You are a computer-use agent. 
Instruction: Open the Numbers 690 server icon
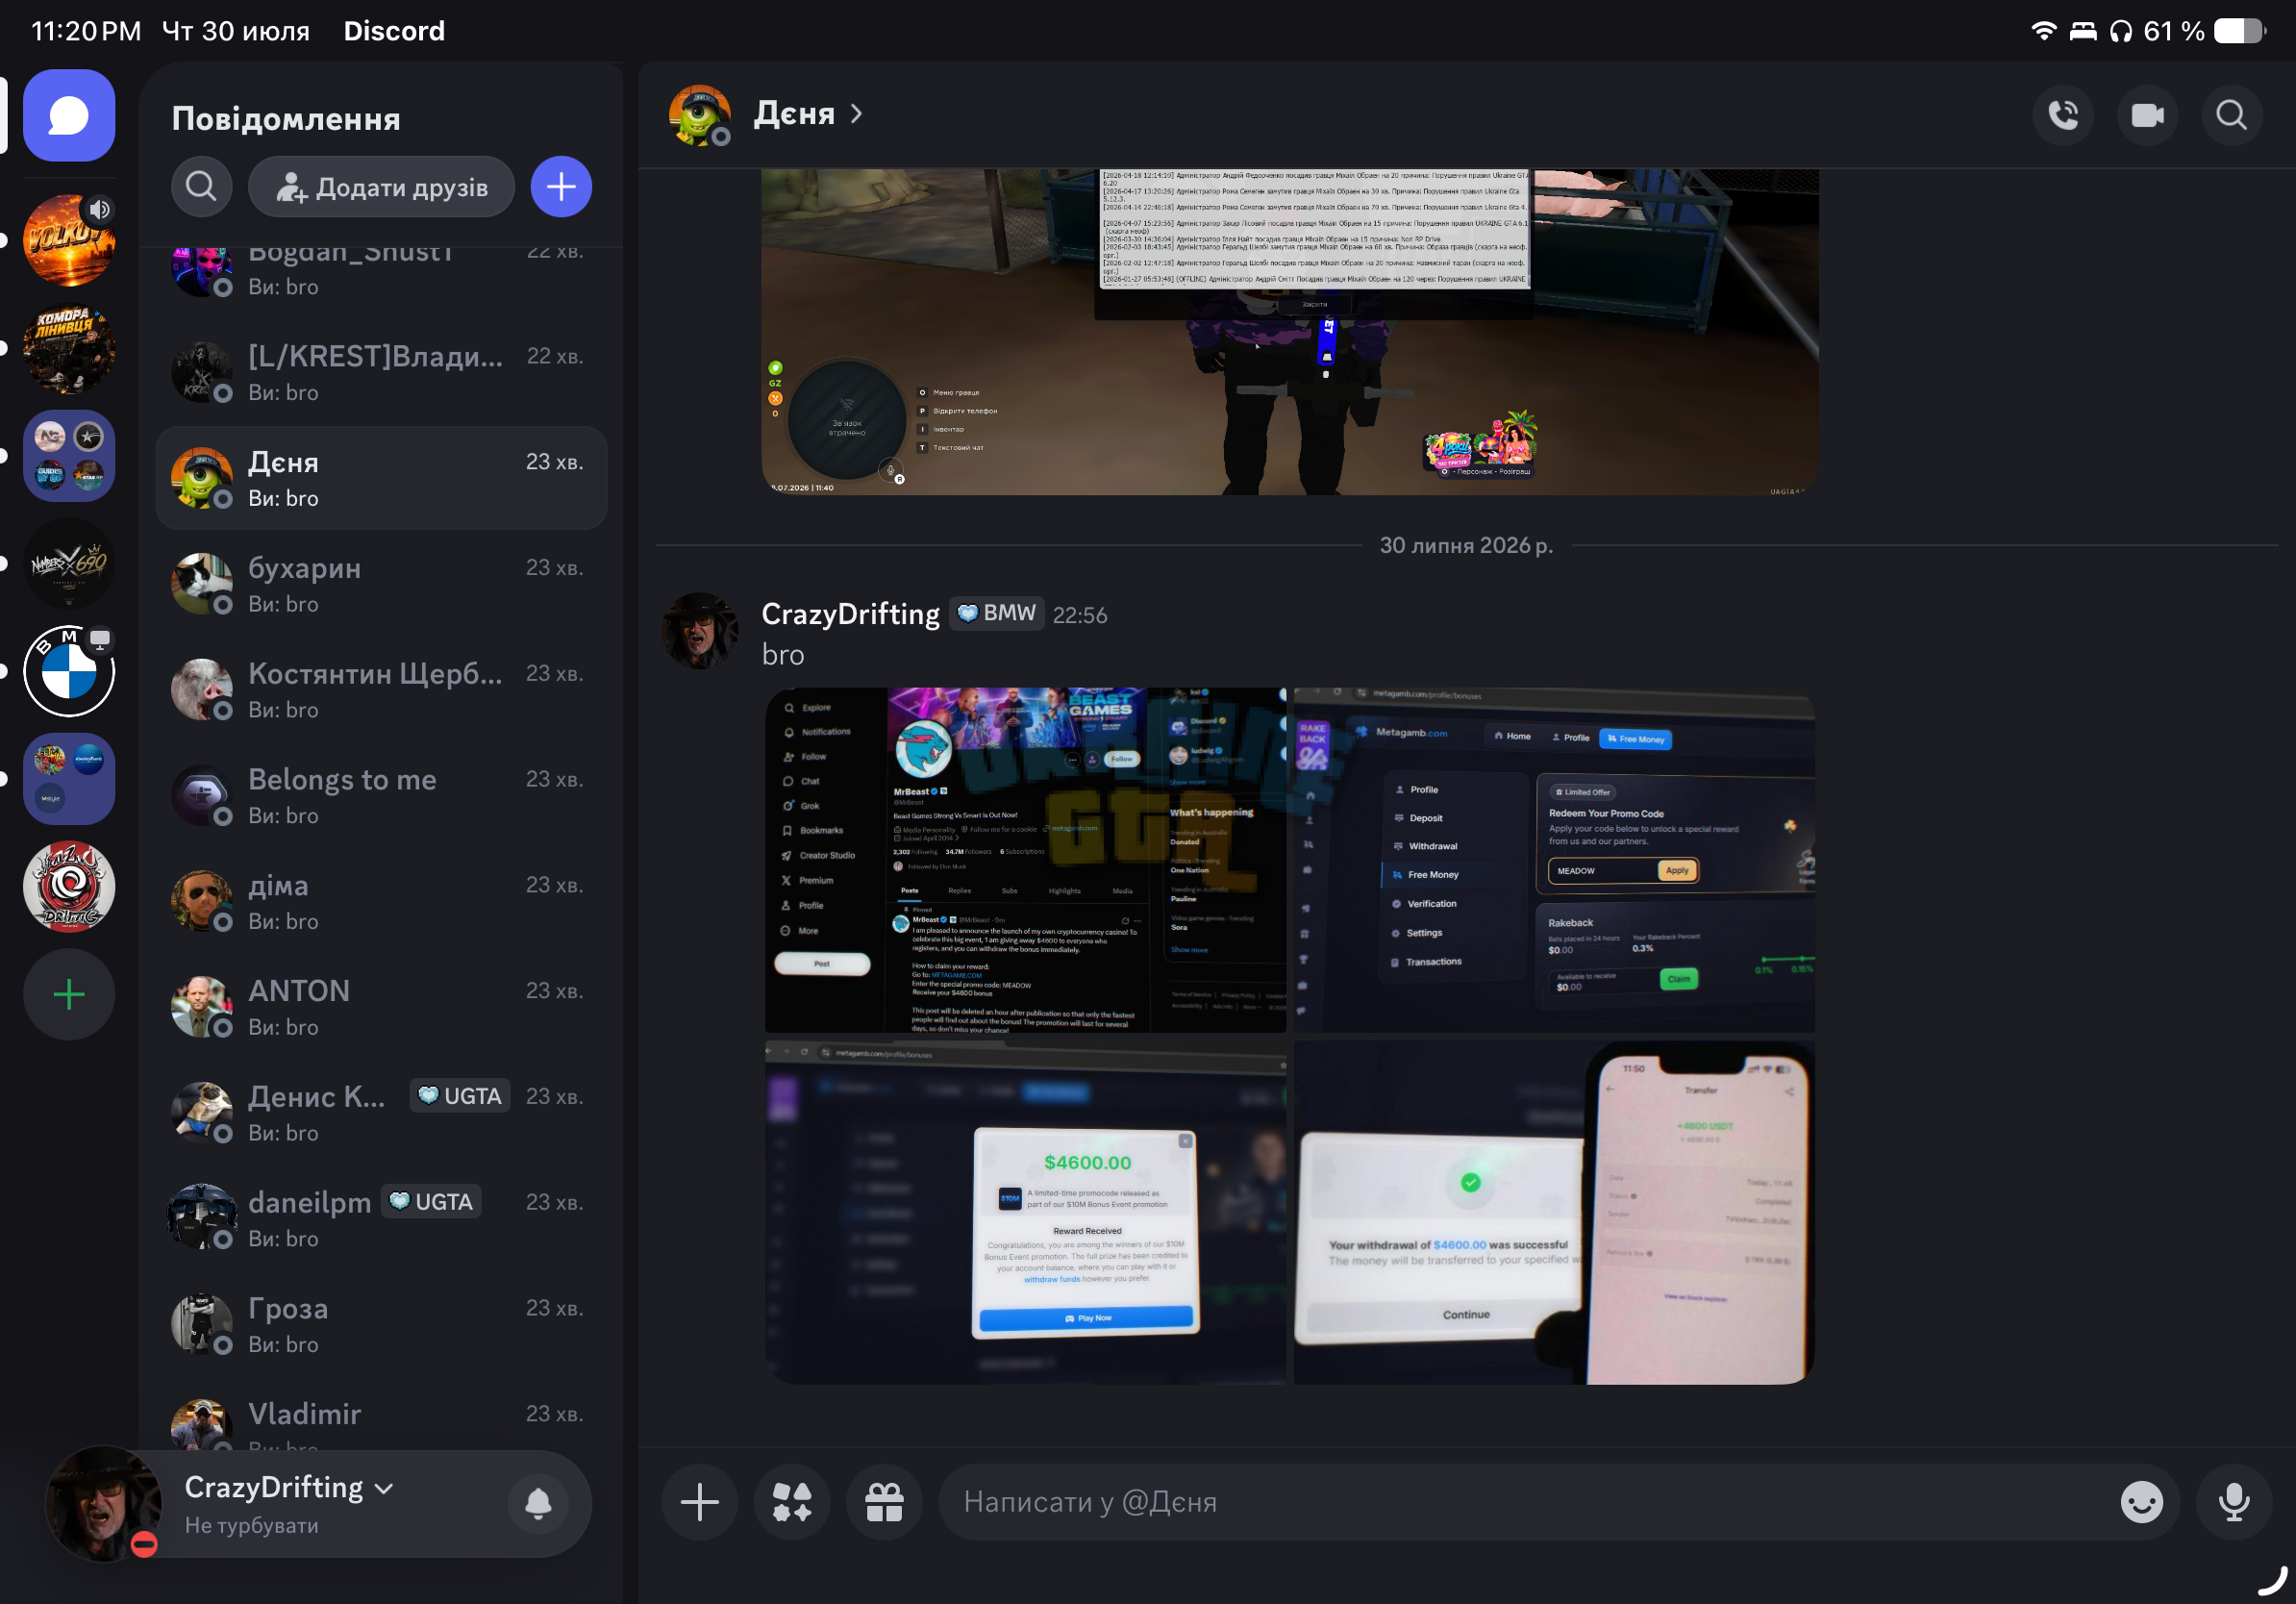tap(69, 563)
